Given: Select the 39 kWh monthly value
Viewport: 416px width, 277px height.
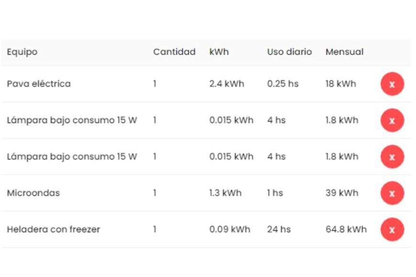Looking at the screenshot, I should 341,193.
